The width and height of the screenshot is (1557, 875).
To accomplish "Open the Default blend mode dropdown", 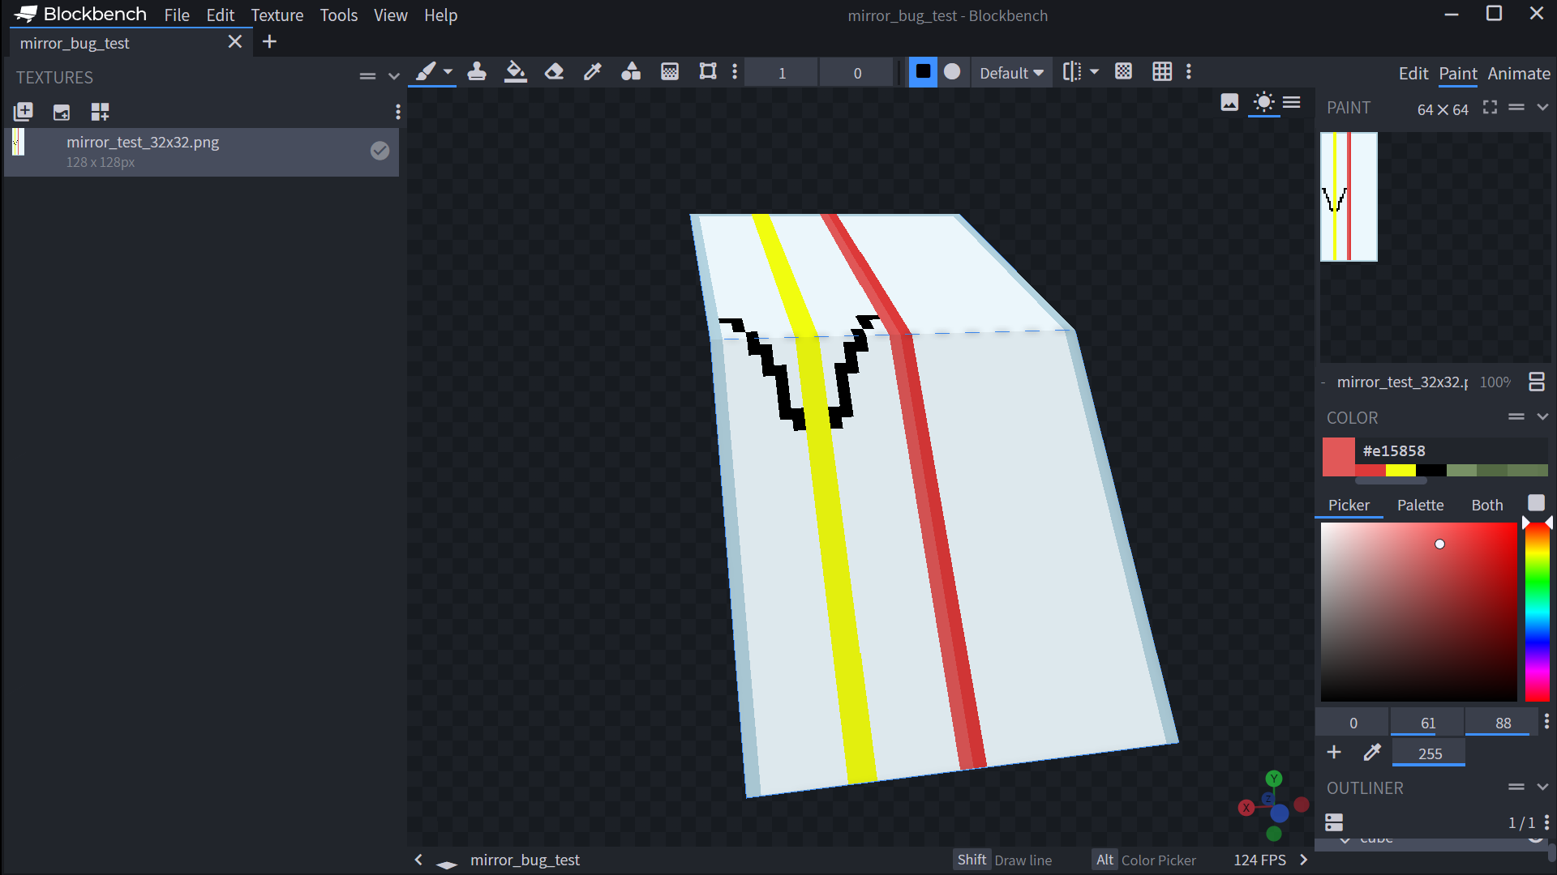I will coord(1010,72).
